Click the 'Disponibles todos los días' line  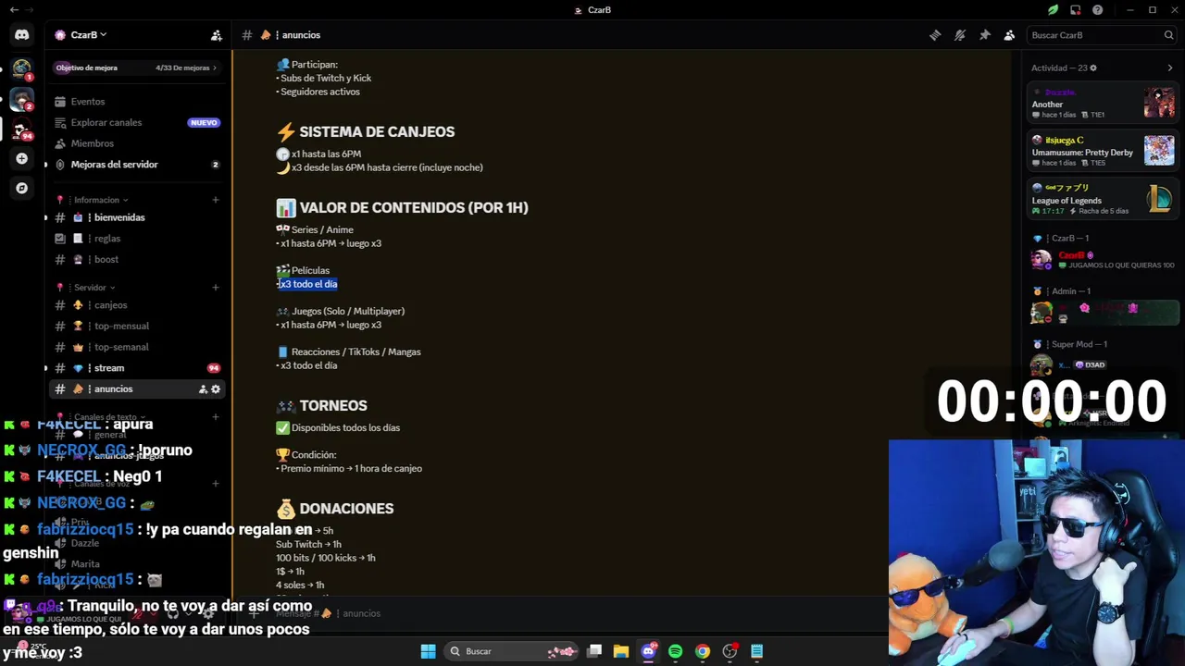(x=345, y=427)
